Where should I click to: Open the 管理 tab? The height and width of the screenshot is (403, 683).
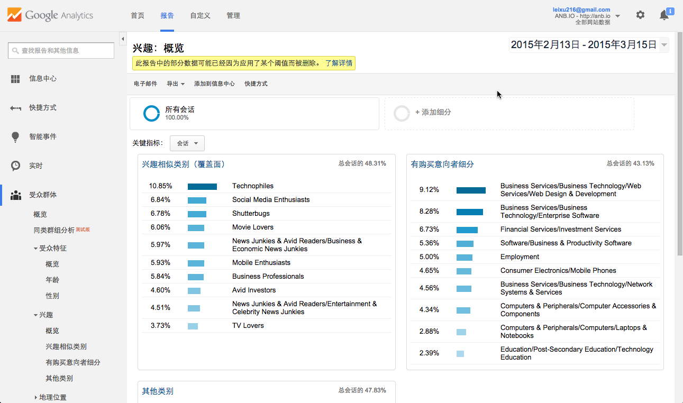pyautogui.click(x=233, y=16)
